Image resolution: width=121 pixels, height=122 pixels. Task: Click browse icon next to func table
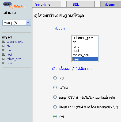[x=3, y=50]
